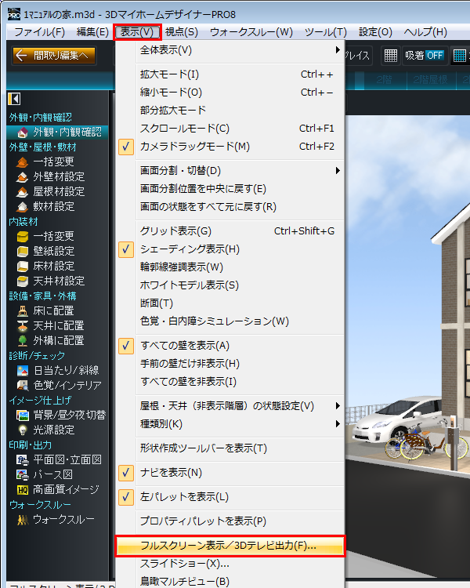
Task: Select 日当たり/斜線 sunlight check icon
Action: pos(23,370)
